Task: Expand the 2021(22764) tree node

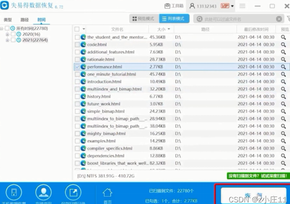Action: coord(8,40)
